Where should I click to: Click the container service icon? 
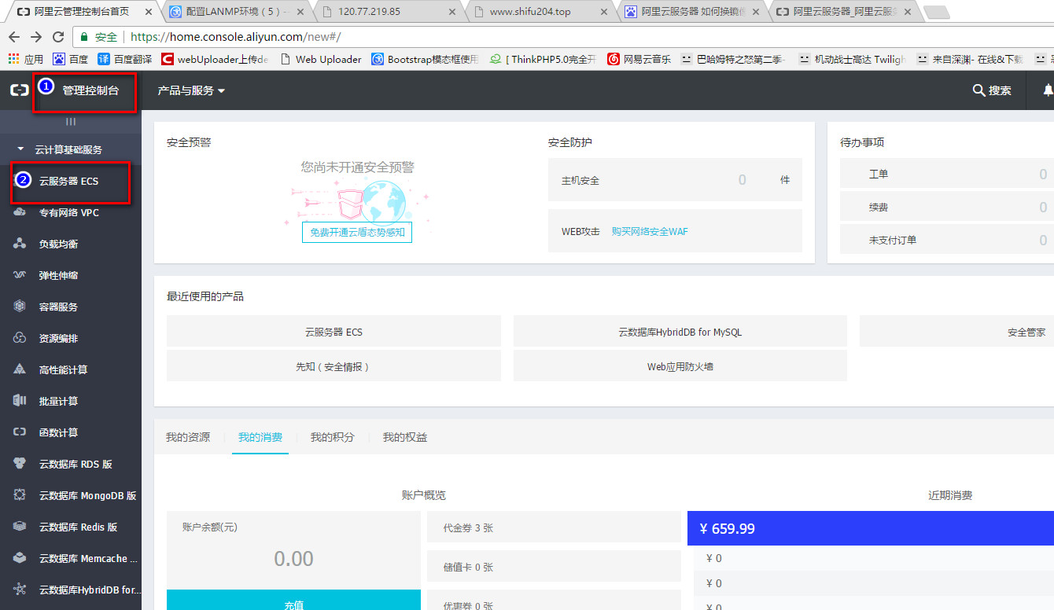click(20, 307)
